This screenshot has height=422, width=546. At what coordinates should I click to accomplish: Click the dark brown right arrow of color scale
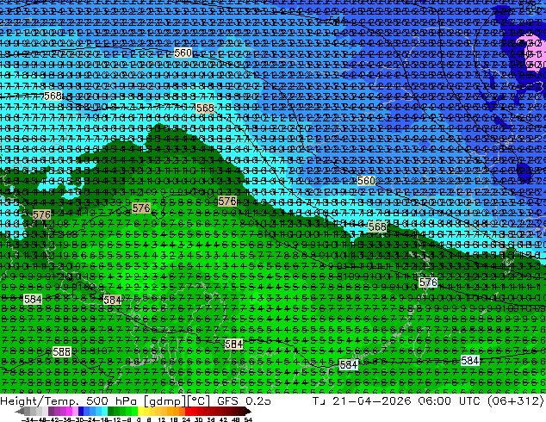point(247,412)
